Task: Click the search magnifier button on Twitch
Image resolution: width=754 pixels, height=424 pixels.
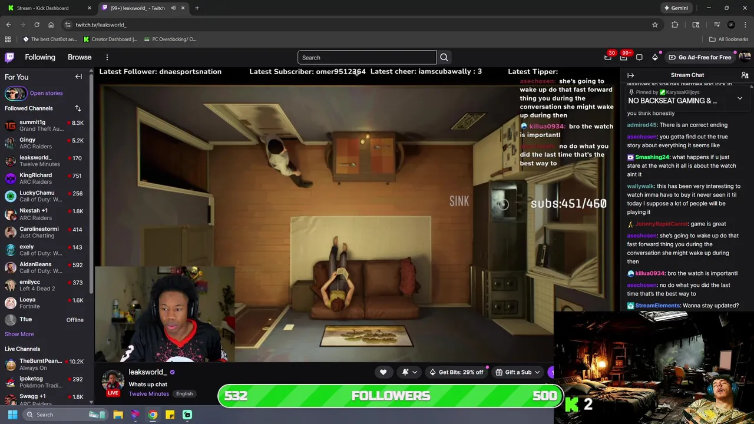Action: coord(444,57)
